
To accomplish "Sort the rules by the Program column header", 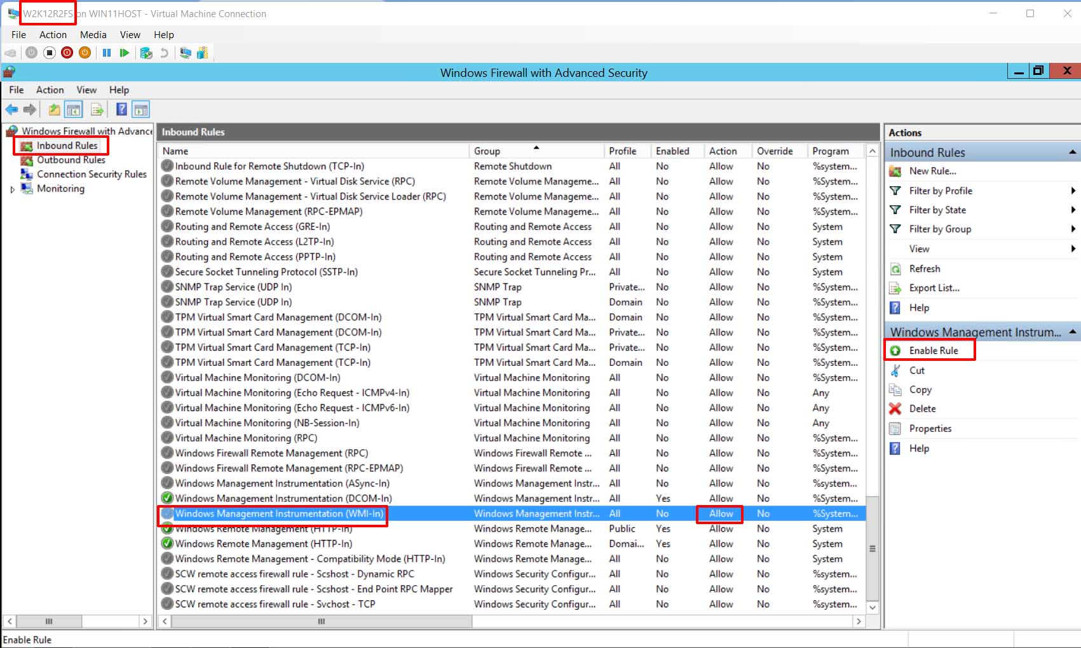I will pyautogui.click(x=836, y=151).
